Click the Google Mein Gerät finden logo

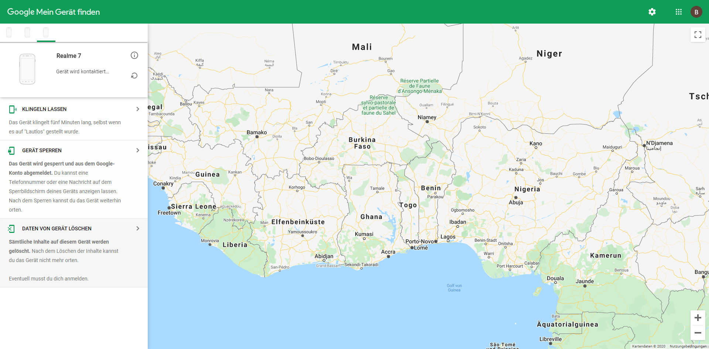pos(54,12)
